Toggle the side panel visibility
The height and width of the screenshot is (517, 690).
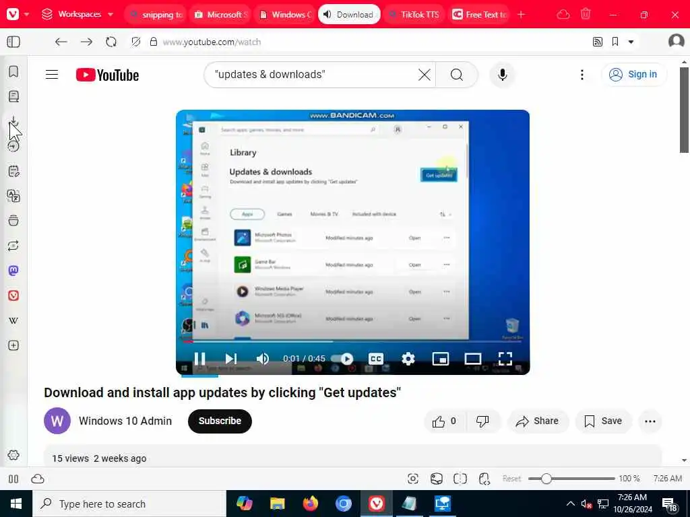click(13, 42)
